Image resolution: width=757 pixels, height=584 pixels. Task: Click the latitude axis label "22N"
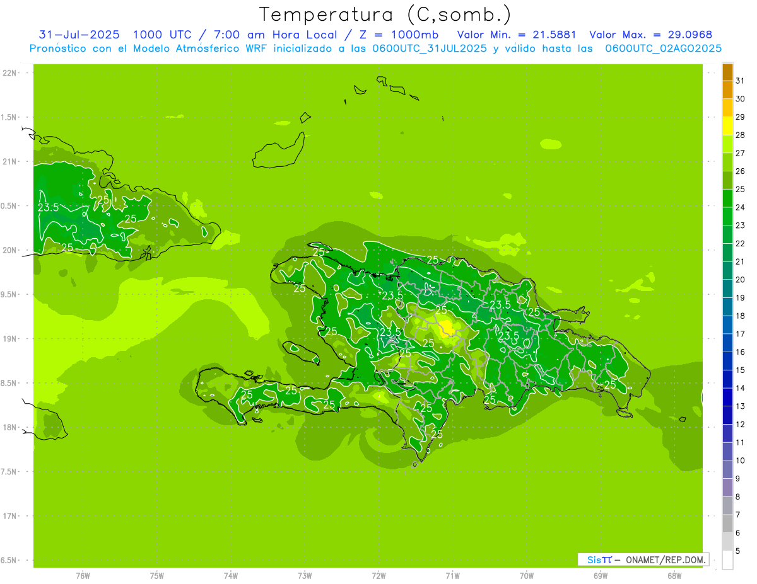pyautogui.click(x=10, y=73)
